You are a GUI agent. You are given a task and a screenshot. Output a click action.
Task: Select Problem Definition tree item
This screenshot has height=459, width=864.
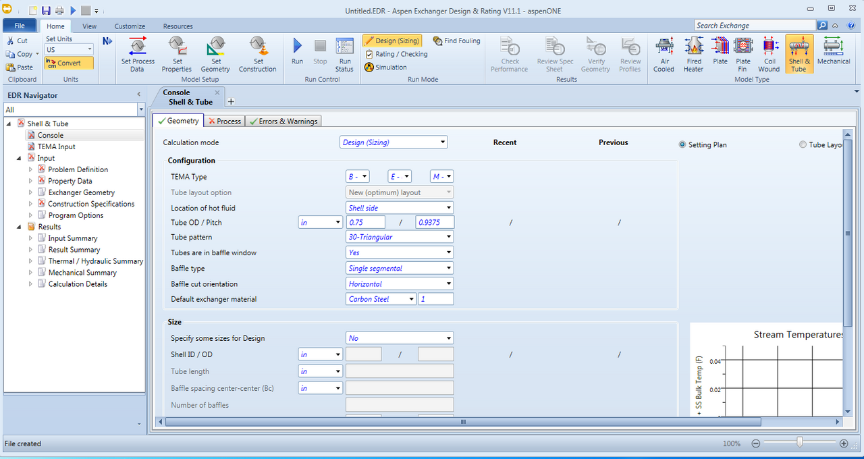(78, 169)
